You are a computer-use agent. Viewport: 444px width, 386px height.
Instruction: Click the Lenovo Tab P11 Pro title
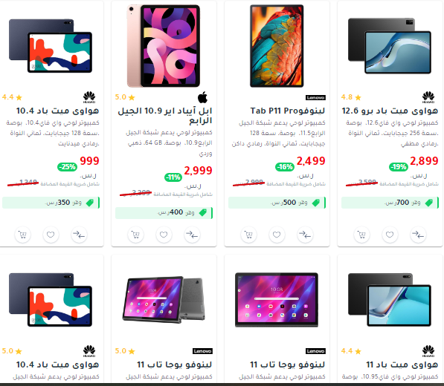tap(287, 111)
